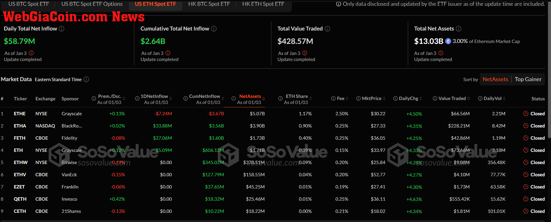The width and height of the screenshot is (551, 222).
Task: Click info icon next to Total Value Traded
Action: (327, 29)
